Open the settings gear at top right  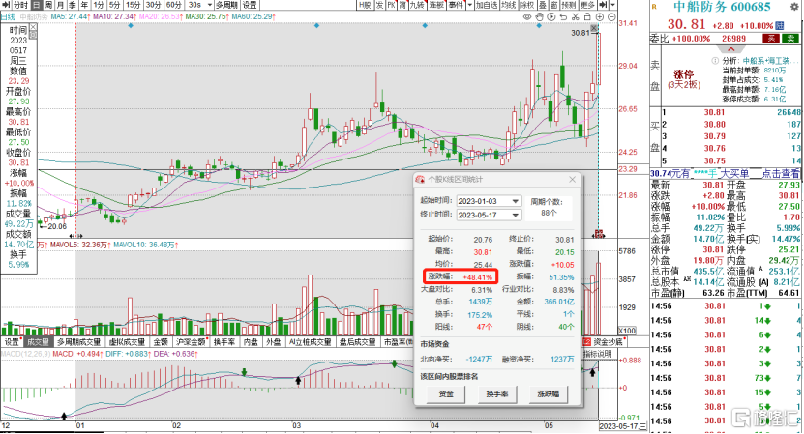click(x=794, y=6)
